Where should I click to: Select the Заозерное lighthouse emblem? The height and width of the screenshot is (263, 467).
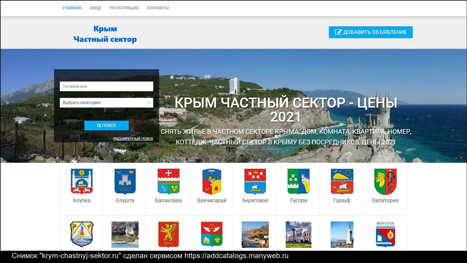(82, 234)
